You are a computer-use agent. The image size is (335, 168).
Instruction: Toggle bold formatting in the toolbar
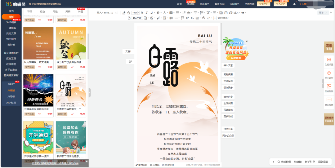142,13
